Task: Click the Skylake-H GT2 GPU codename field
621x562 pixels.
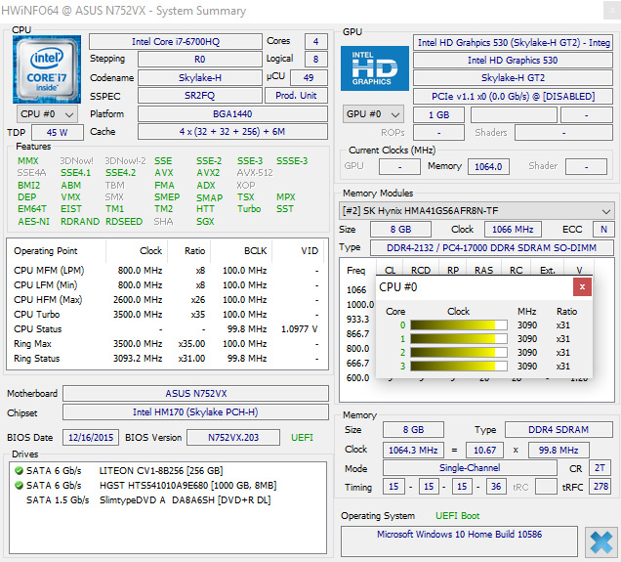Action: [513, 77]
